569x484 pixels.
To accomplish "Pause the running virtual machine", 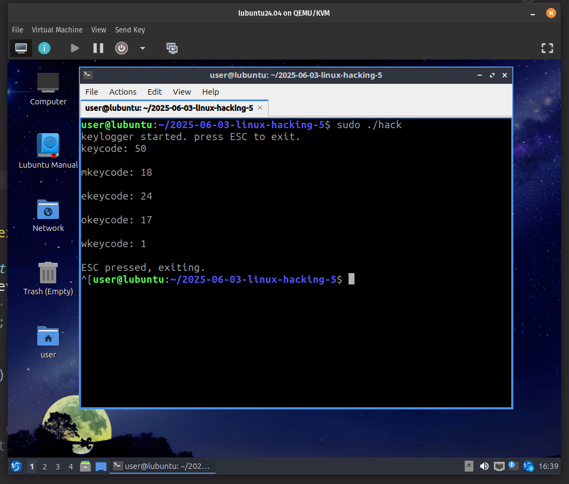I will point(98,48).
